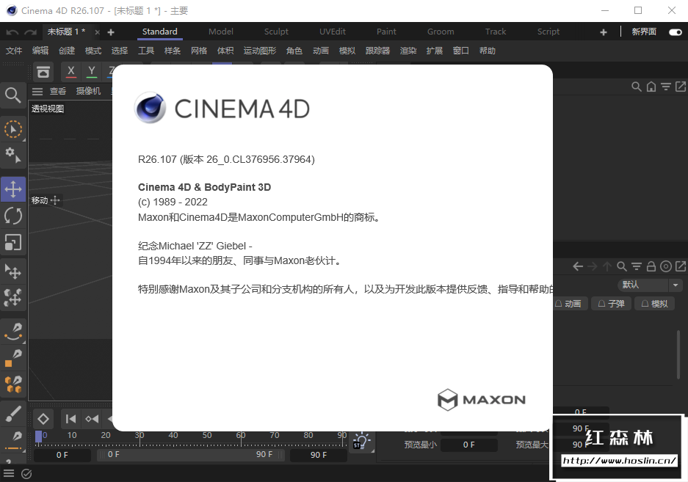Click the attribute manager popout icon

coord(681,266)
